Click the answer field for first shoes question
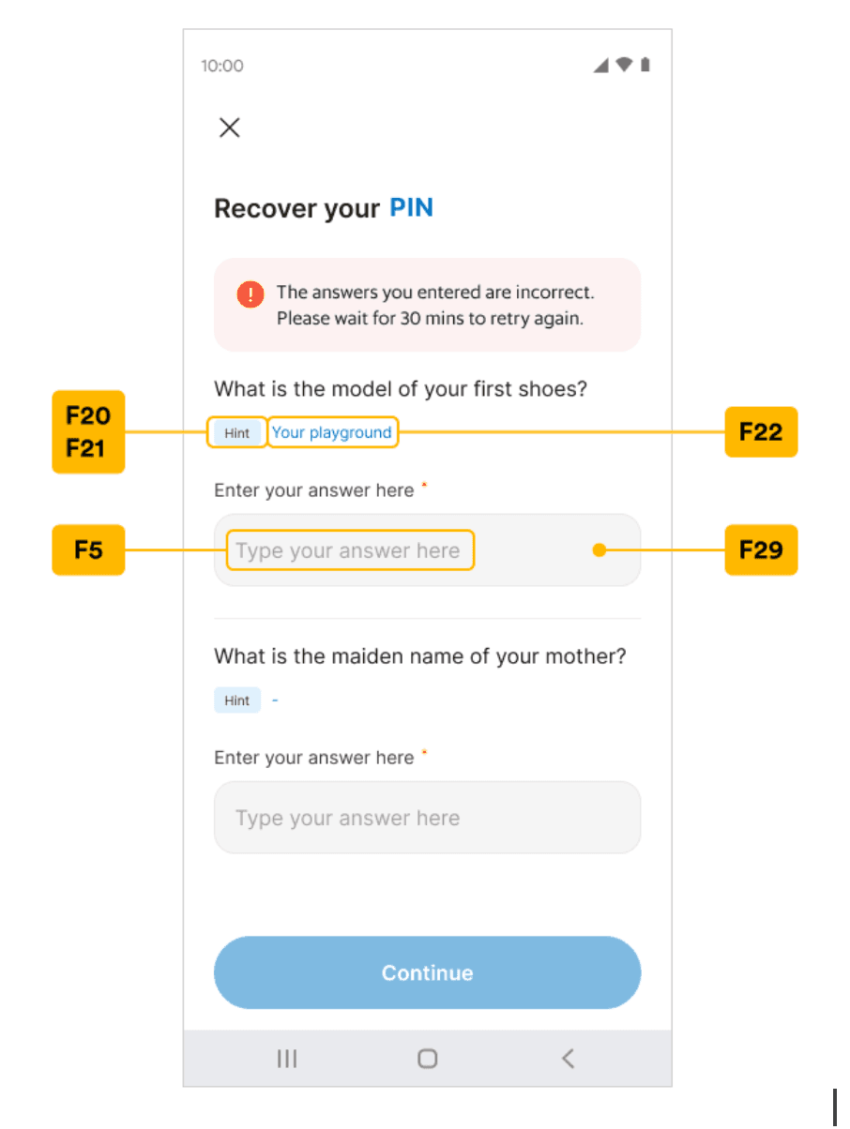The width and height of the screenshot is (850, 1129). (428, 550)
